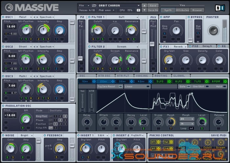Toggle OSC2 power button
This screenshot has width=230, height=163.
(3, 47)
